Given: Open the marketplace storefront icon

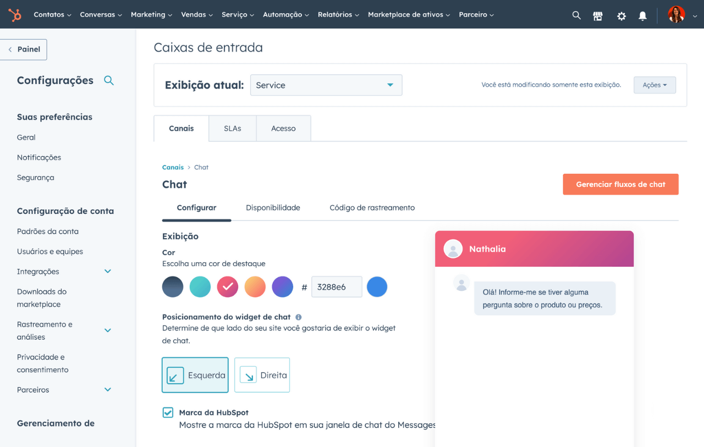Looking at the screenshot, I should pos(598,16).
